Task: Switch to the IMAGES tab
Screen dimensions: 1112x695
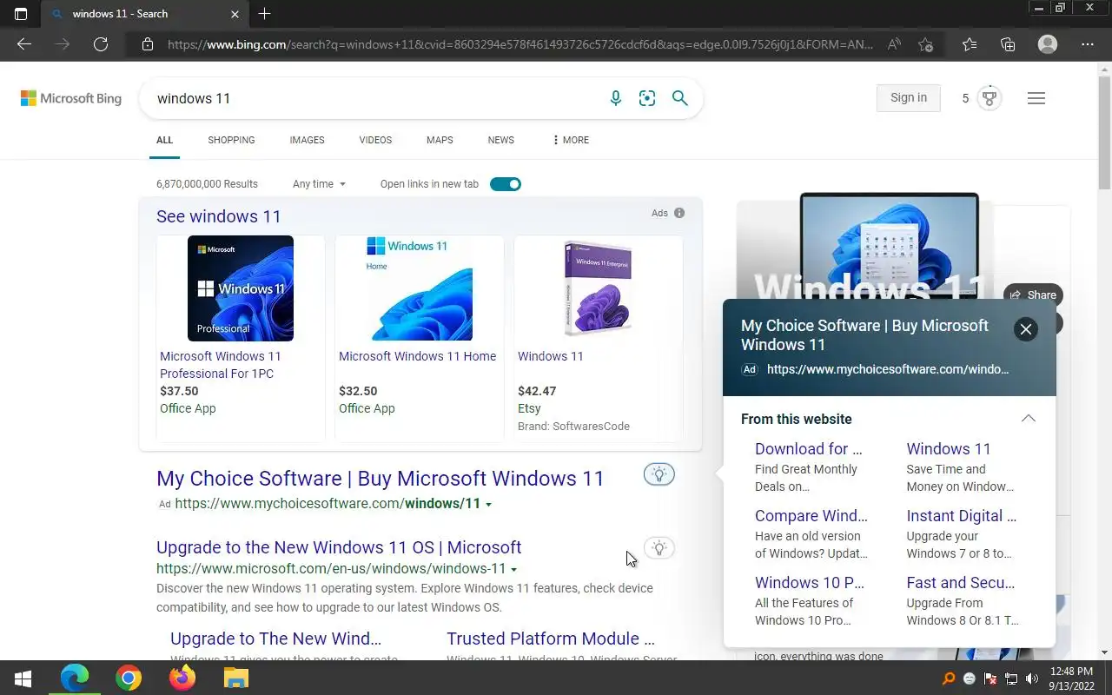Action: [x=307, y=140]
